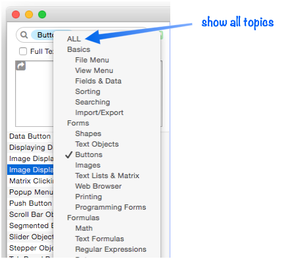Select ALL topics in the menu
This screenshot has width=286, height=259.
tap(74, 39)
